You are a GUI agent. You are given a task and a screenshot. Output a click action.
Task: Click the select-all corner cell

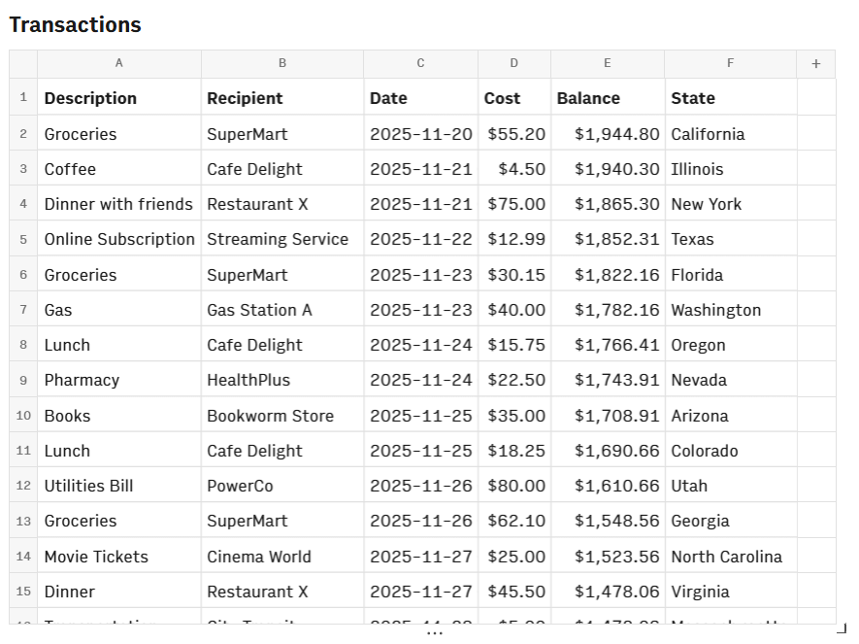[23, 64]
